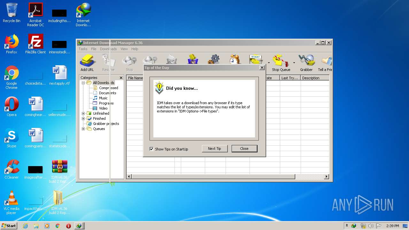Uncheck Show Tips on StartUp checkbox
409x230 pixels.
(151, 149)
